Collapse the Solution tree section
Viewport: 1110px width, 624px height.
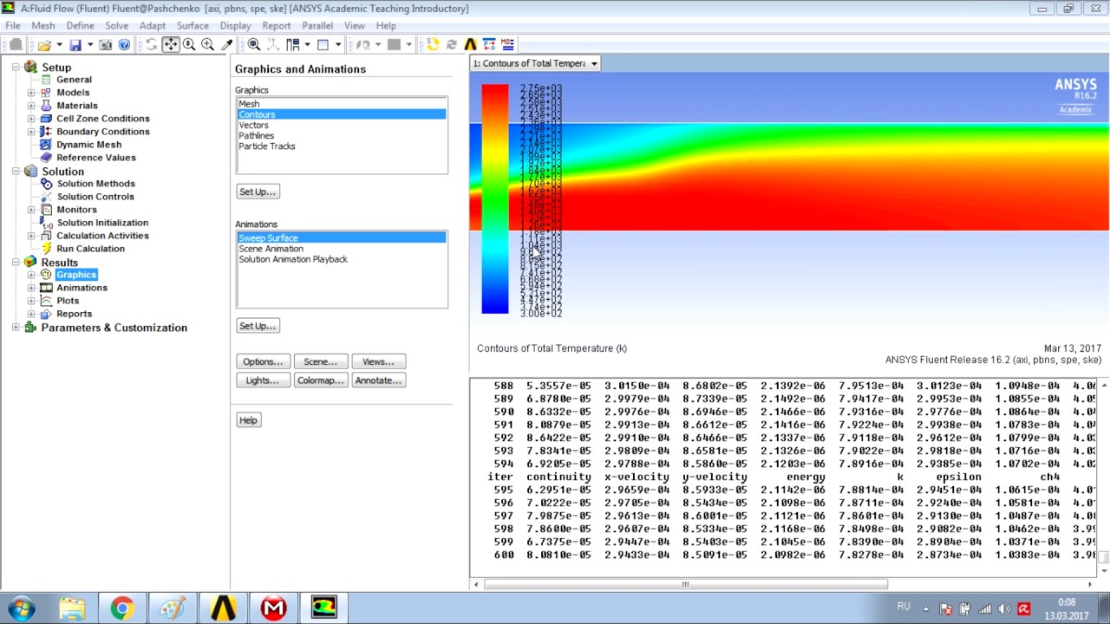[x=16, y=172]
